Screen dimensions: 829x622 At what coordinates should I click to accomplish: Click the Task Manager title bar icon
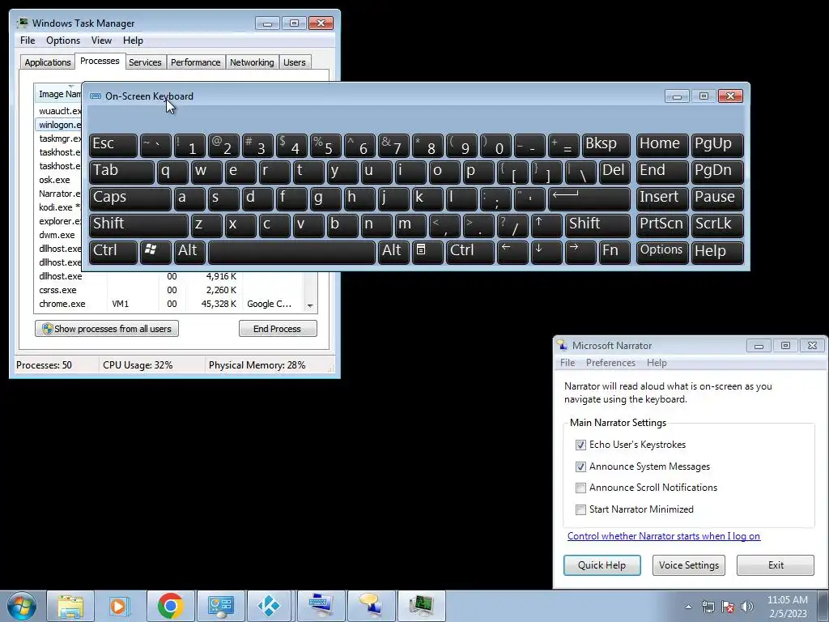[x=23, y=23]
